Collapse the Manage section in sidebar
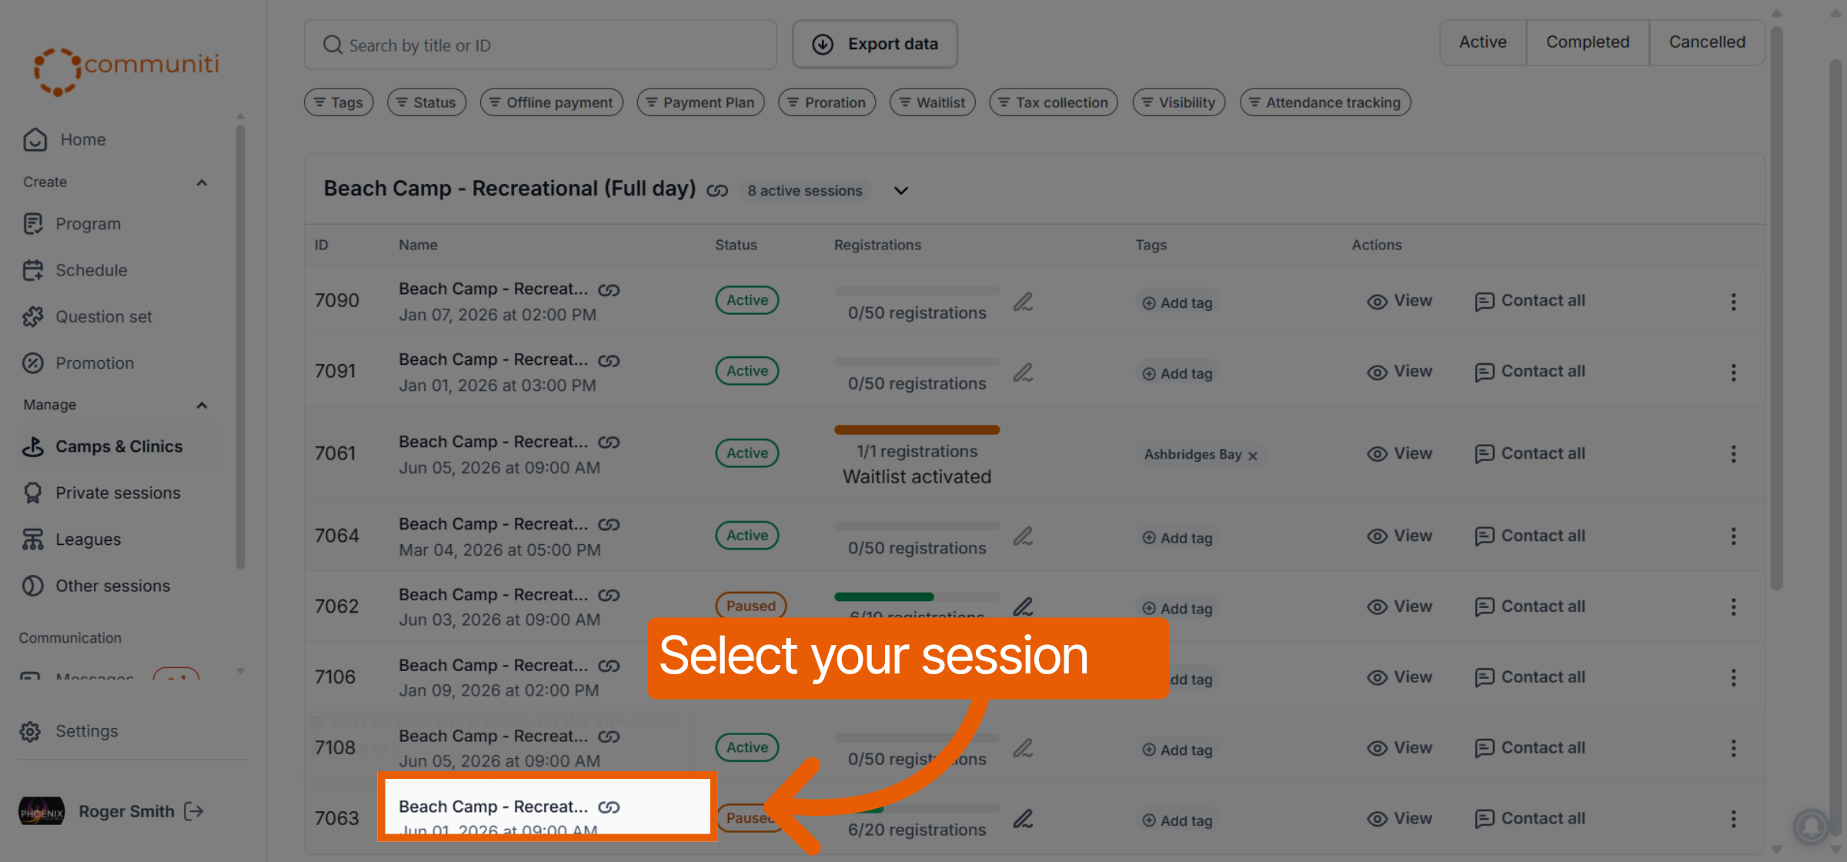 pyautogui.click(x=202, y=405)
